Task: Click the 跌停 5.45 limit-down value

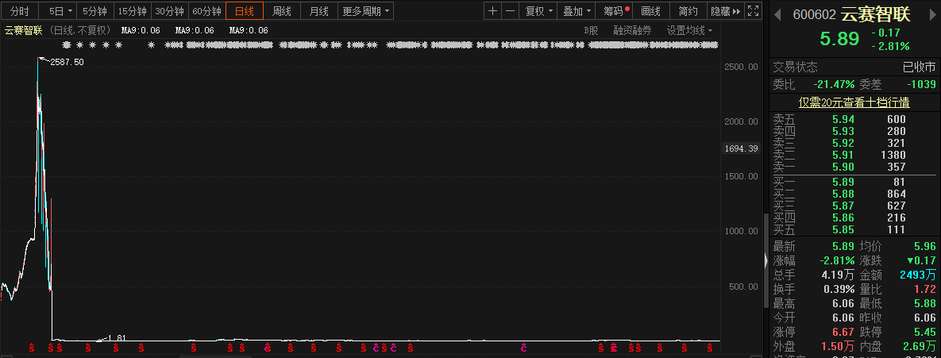Action: [925, 333]
